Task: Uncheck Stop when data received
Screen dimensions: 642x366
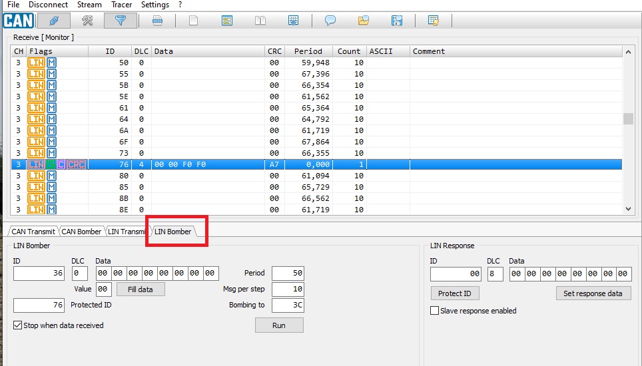Action: click(x=18, y=325)
